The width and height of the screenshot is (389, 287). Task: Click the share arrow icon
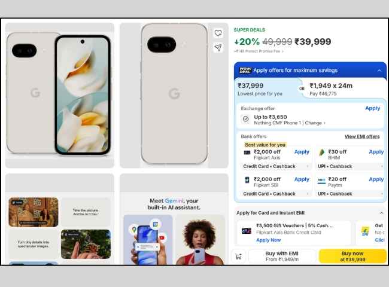tap(218, 48)
